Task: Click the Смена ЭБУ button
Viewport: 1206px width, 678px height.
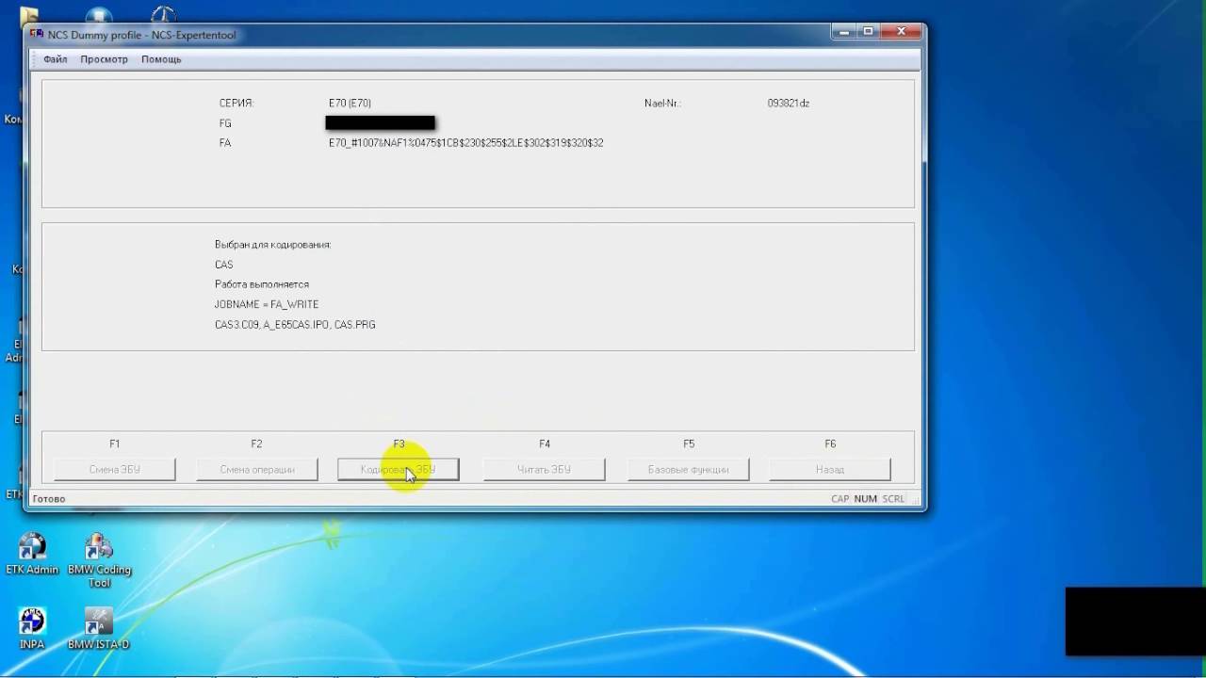Action: tap(115, 469)
